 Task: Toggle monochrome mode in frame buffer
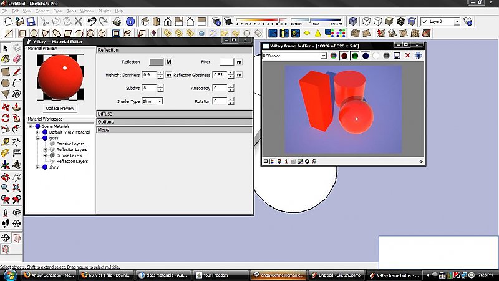click(x=386, y=56)
